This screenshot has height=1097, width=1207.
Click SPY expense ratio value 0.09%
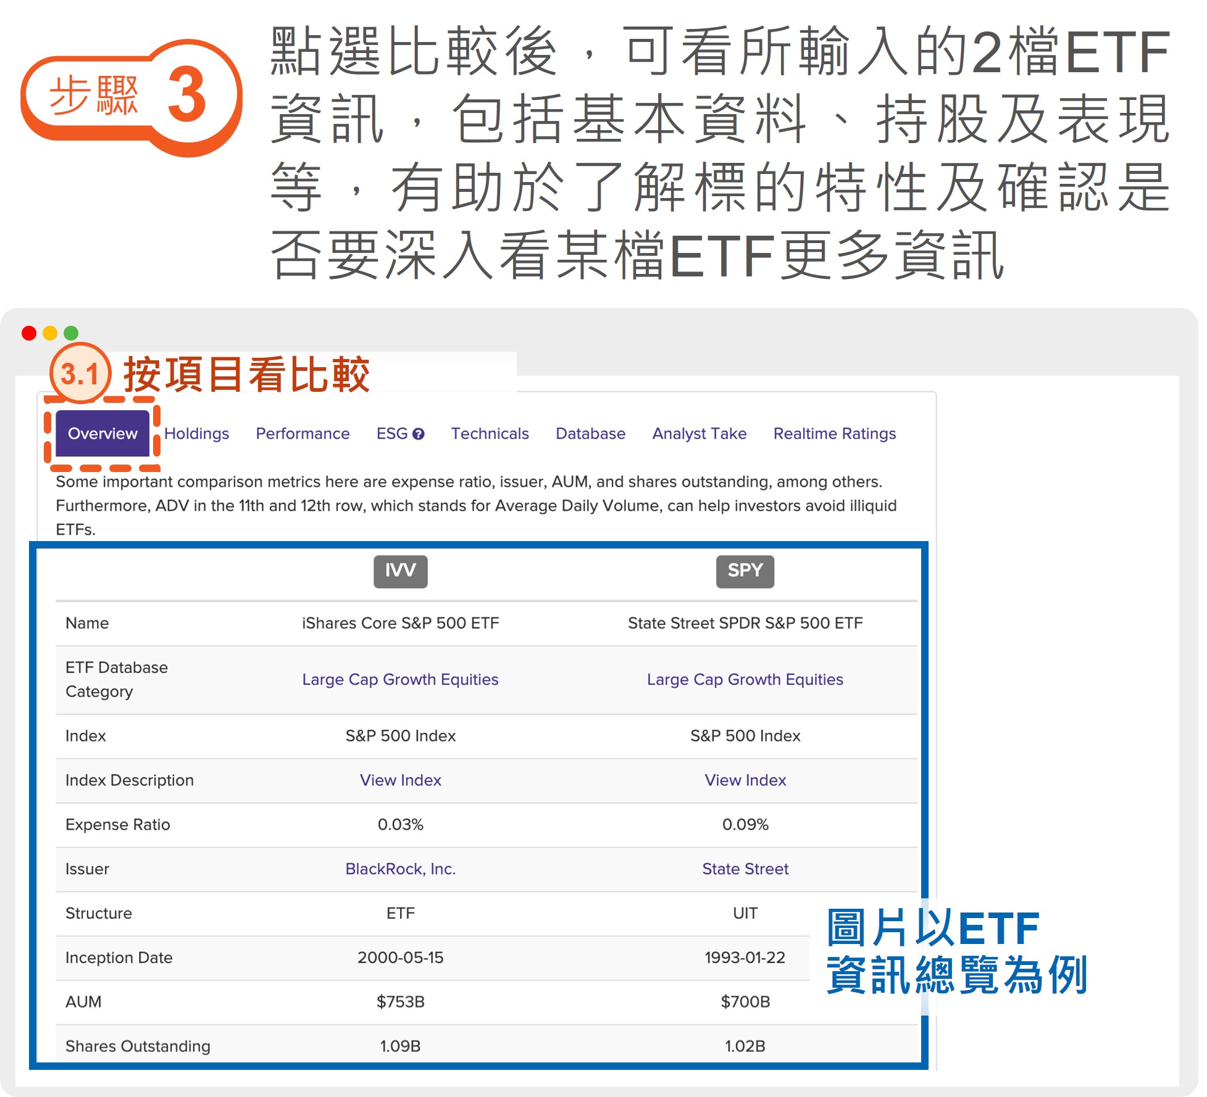click(745, 824)
